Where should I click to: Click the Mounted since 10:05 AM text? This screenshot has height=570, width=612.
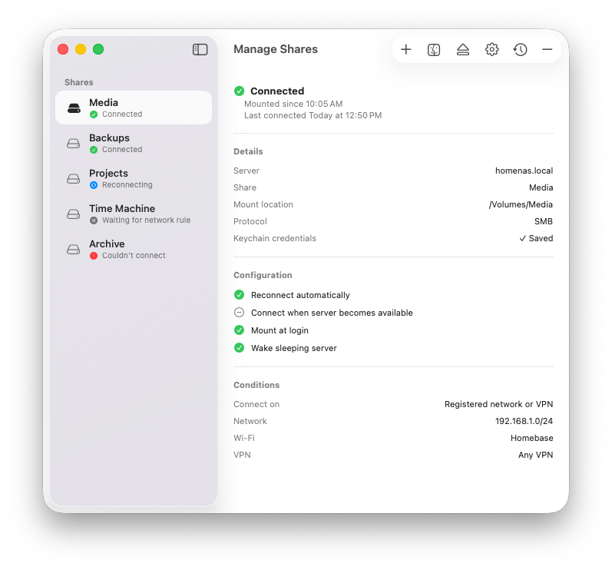[293, 104]
